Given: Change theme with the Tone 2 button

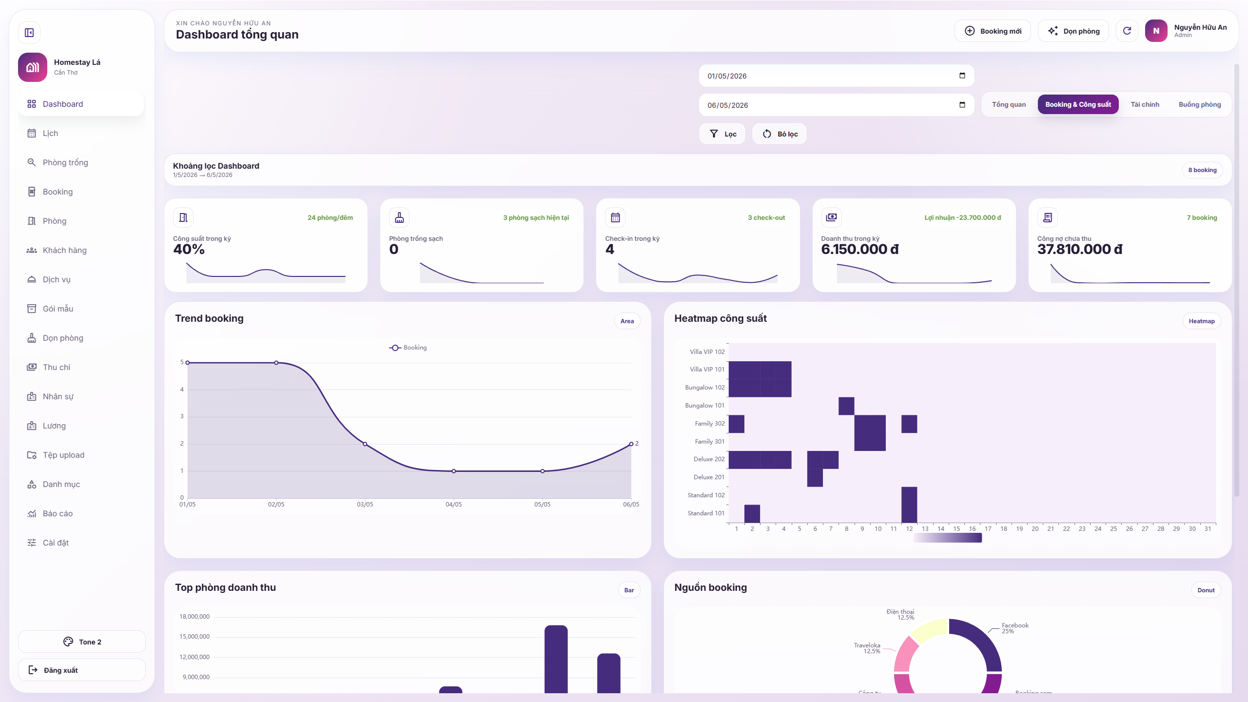Looking at the screenshot, I should (x=82, y=642).
